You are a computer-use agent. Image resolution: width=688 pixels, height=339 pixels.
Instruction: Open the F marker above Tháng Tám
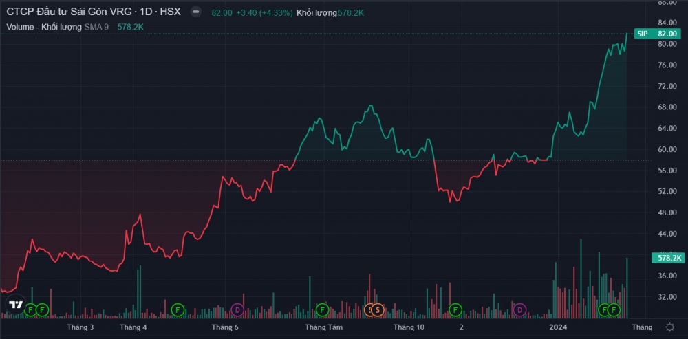321,309
